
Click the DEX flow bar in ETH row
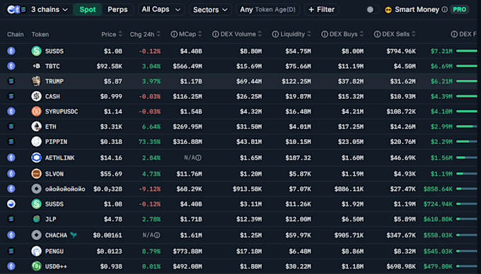pyautogui.click(x=467, y=126)
